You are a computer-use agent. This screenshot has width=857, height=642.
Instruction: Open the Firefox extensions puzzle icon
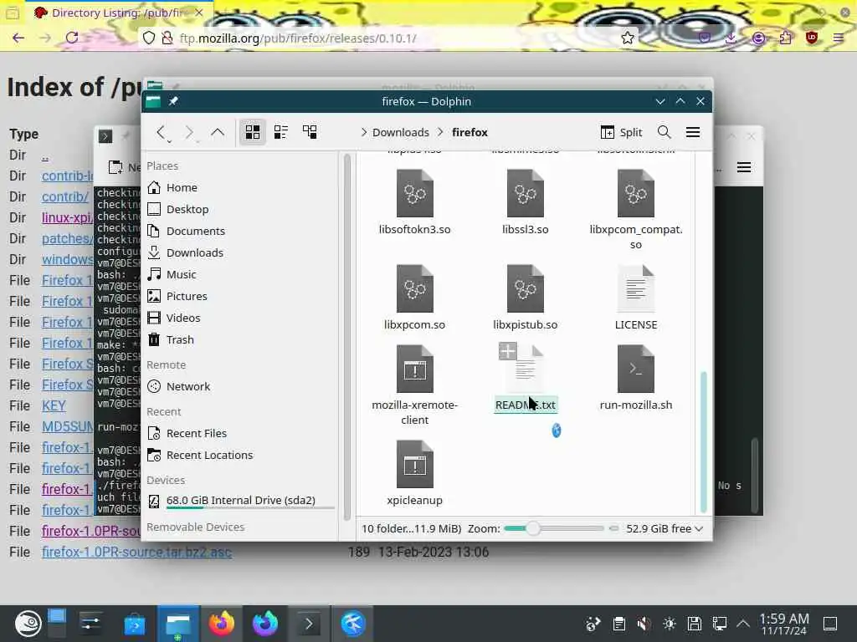pos(785,38)
